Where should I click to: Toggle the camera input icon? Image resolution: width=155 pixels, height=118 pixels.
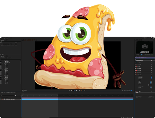pyautogui.click(x=141, y=54)
